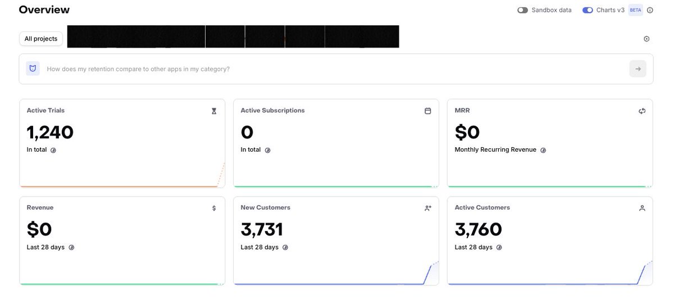Click the Overview page heading
Screen dimensions: 674x300
44,10
